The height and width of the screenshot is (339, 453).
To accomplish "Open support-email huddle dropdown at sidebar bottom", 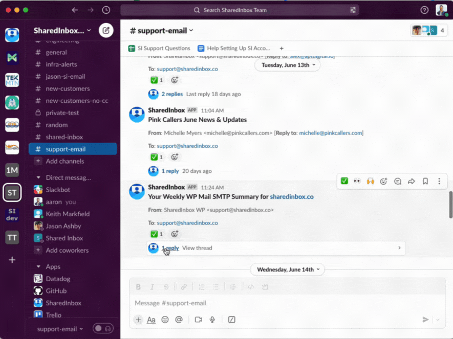I will 60,329.
